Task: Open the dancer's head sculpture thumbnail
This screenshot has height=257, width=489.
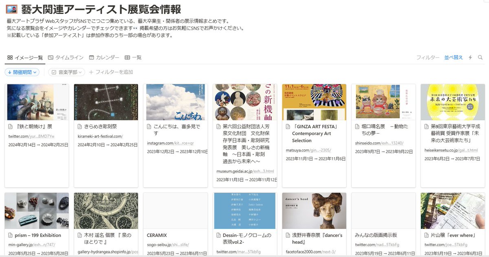Action: coord(314,211)
